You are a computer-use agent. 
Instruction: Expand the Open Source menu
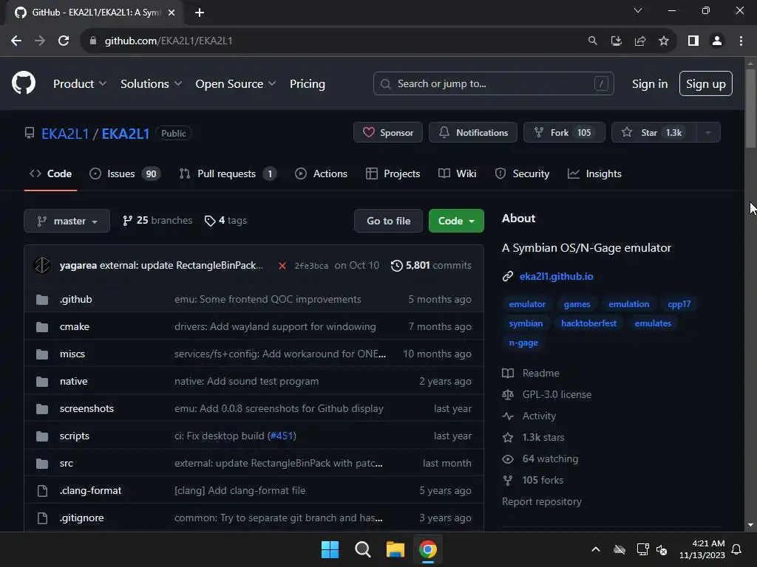[236, 84]
